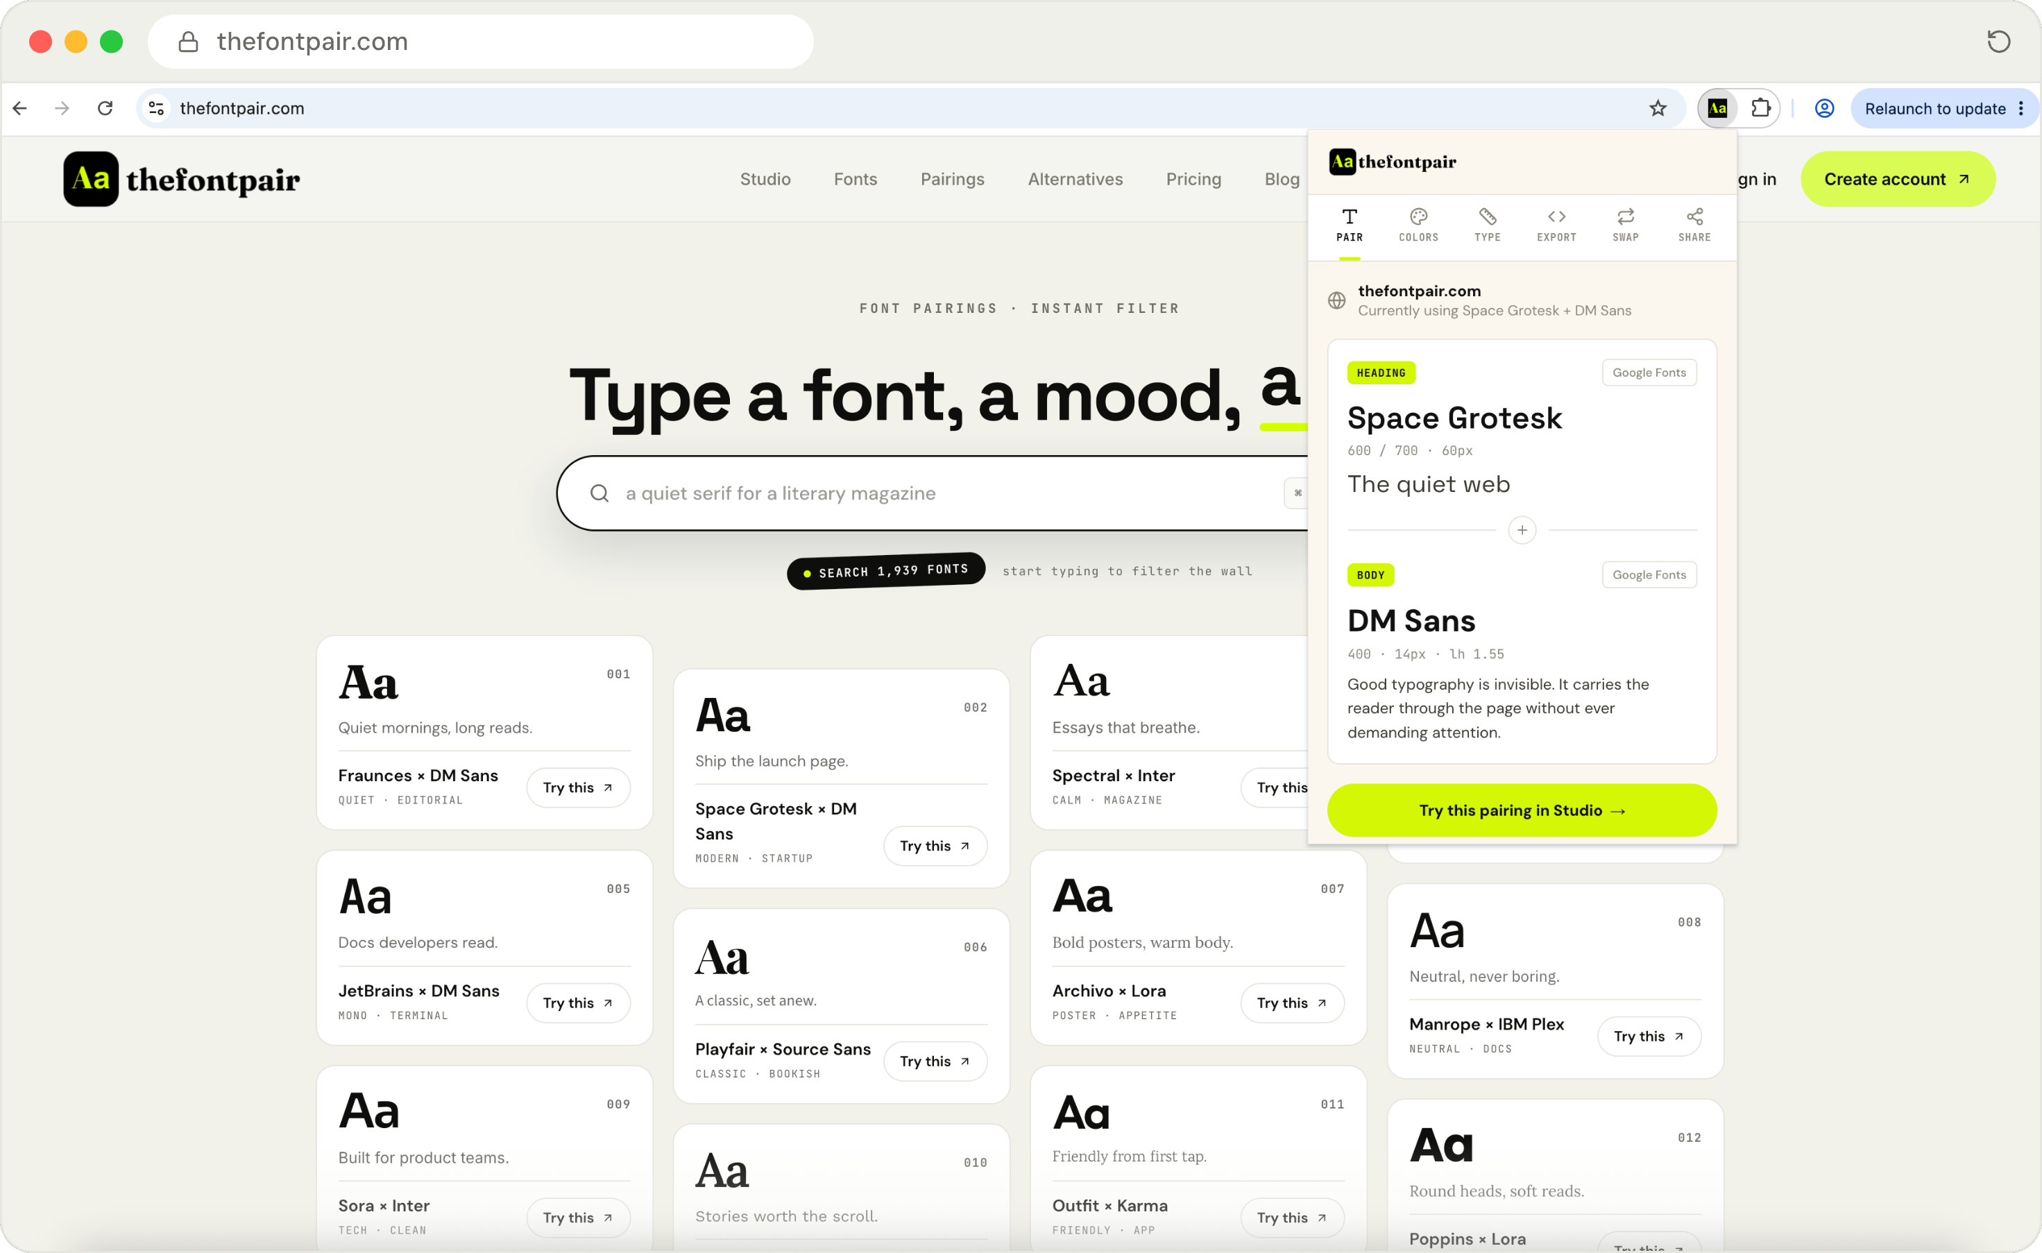Try this for Playfair × Source Sans
The width and height of the screenshot is (2042, 1253).
935,1062
